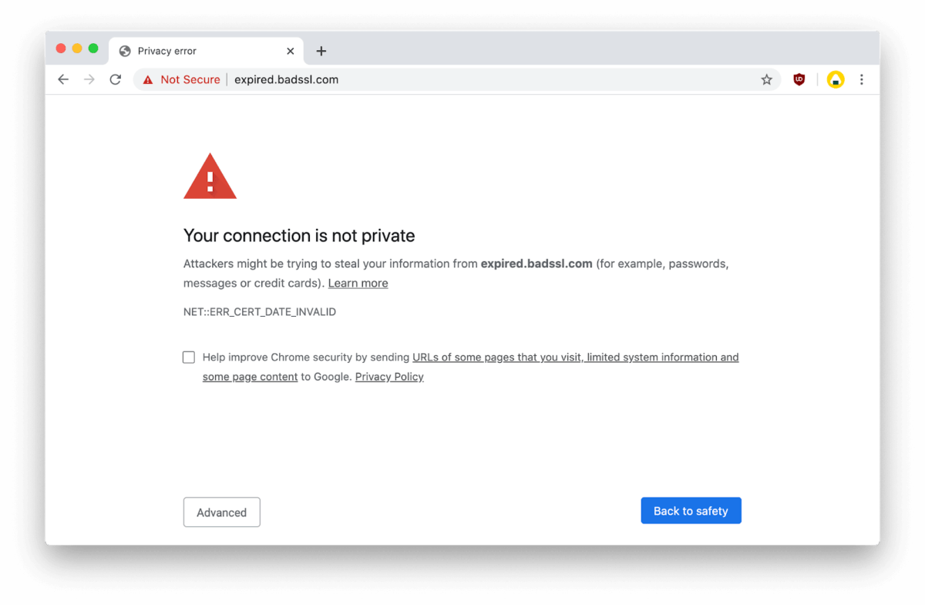Click the uBlock Origin extension icon

coord(799,79)
